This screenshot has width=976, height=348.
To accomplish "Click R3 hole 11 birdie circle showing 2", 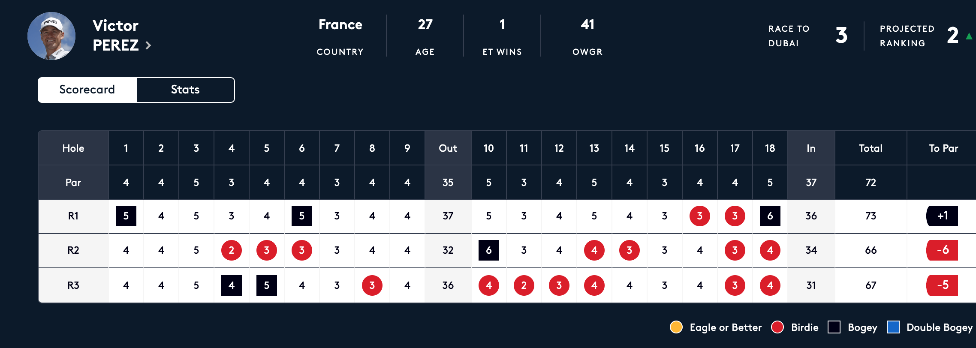I will pos(524,285).
